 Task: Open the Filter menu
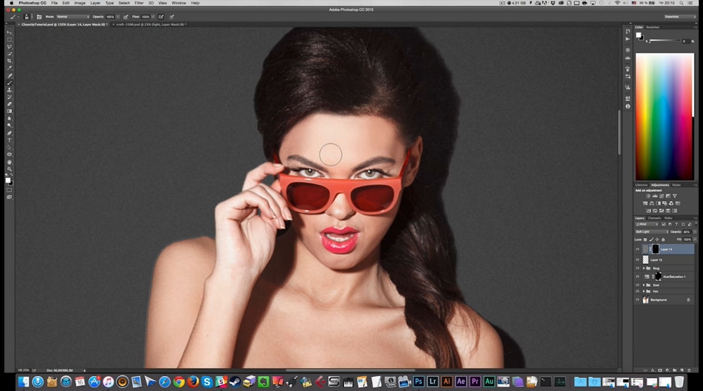coord(139,3)
